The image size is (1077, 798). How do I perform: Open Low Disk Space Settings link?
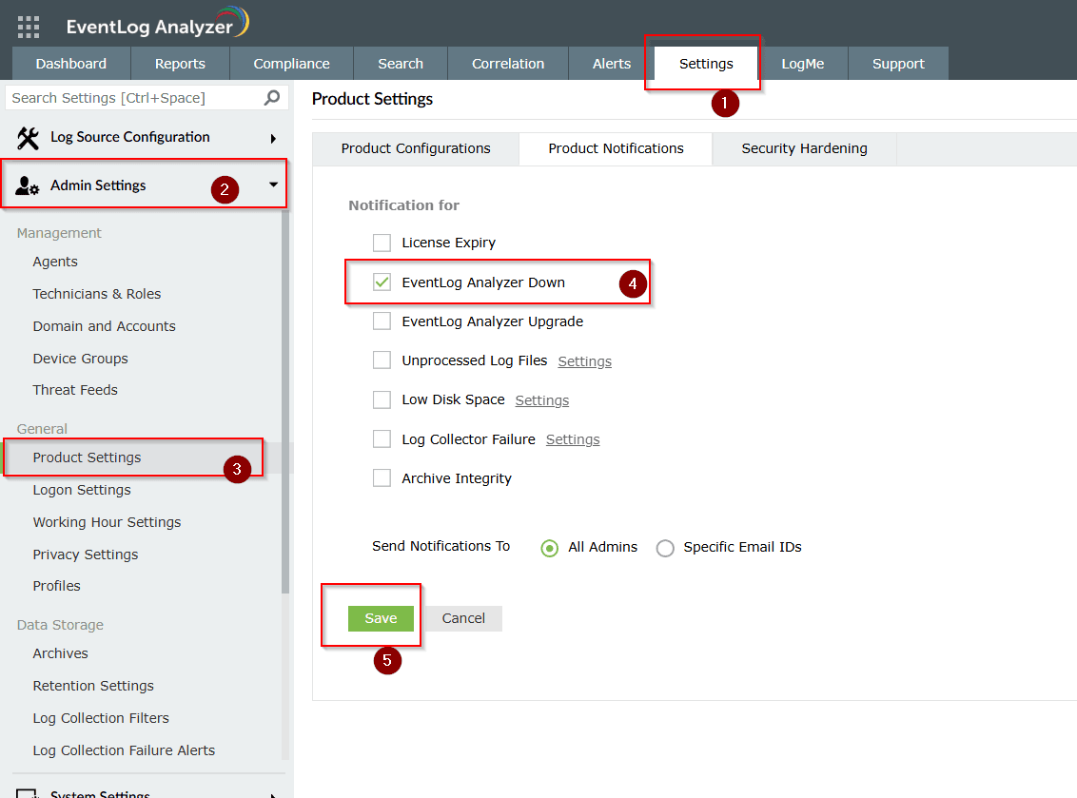pos(542,400)
